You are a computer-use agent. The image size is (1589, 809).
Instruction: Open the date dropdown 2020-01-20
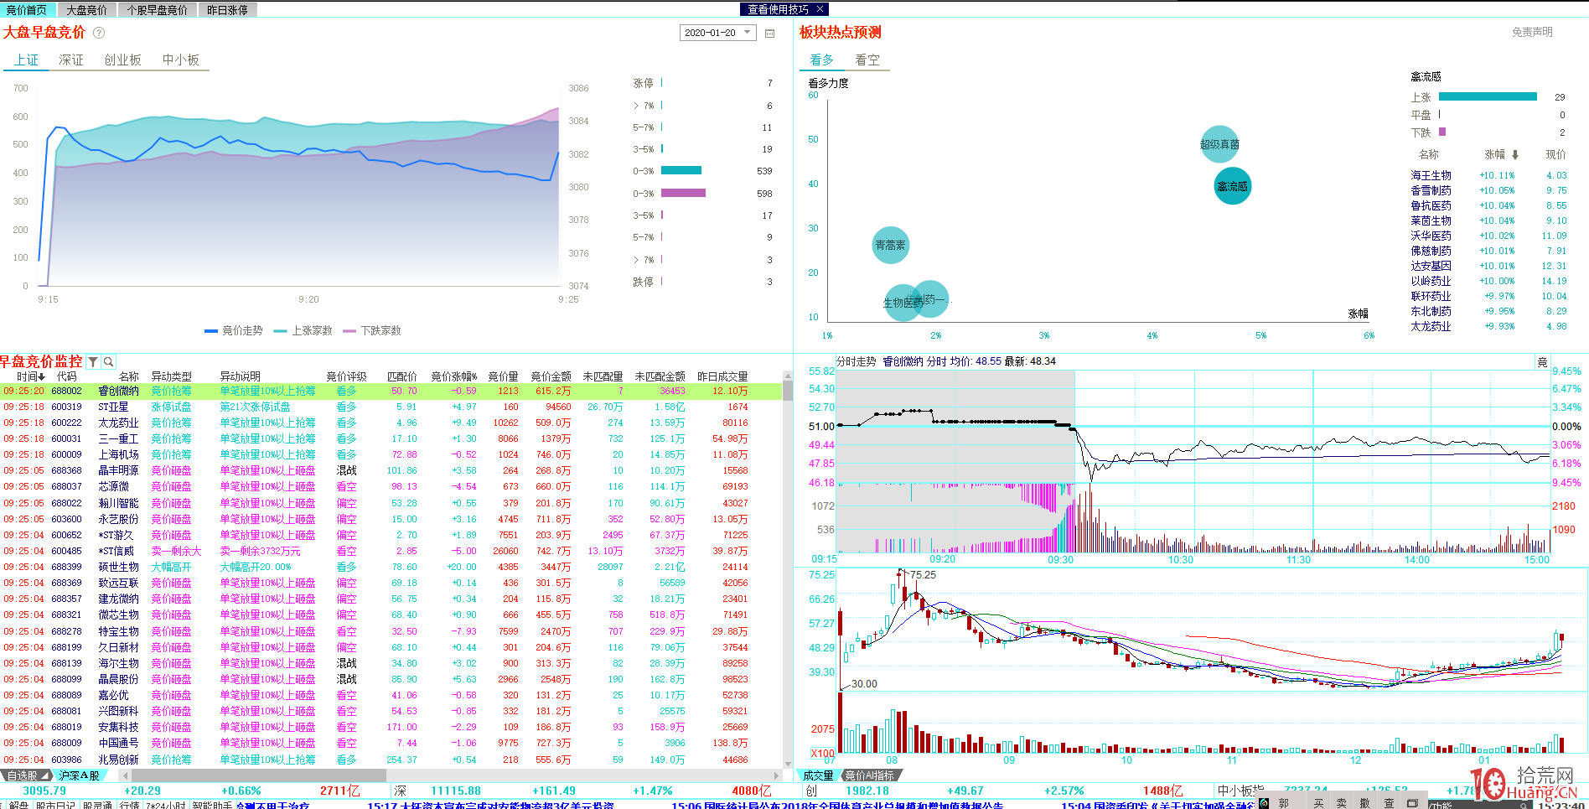718,33
